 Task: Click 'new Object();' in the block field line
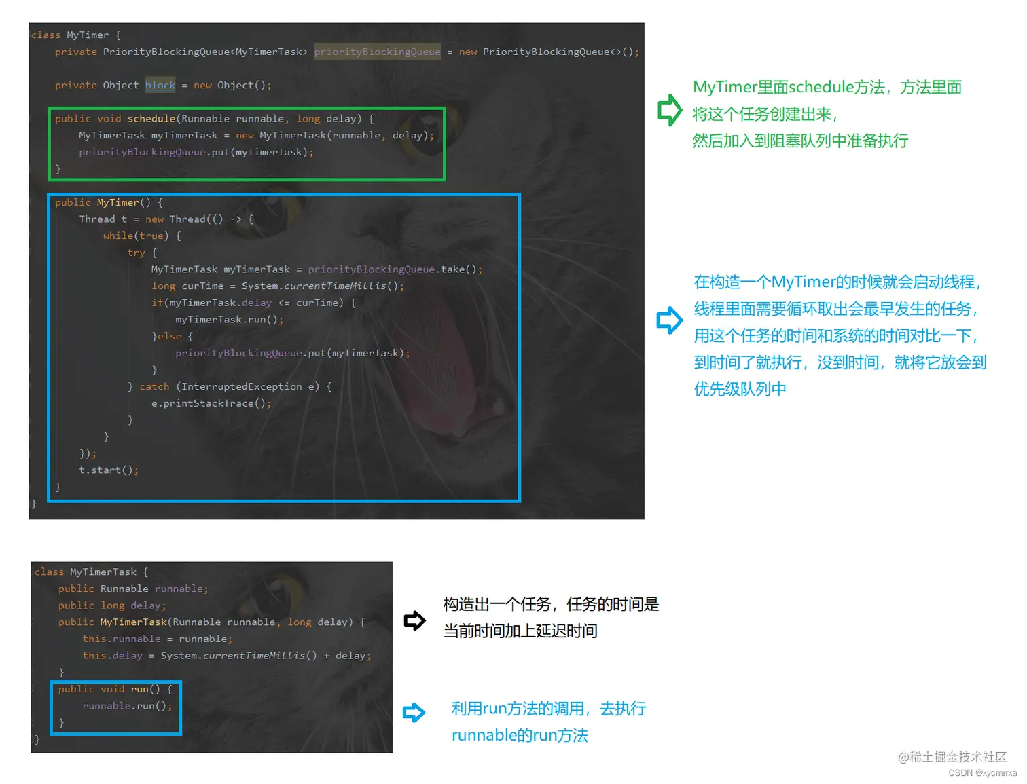point(232,85)
